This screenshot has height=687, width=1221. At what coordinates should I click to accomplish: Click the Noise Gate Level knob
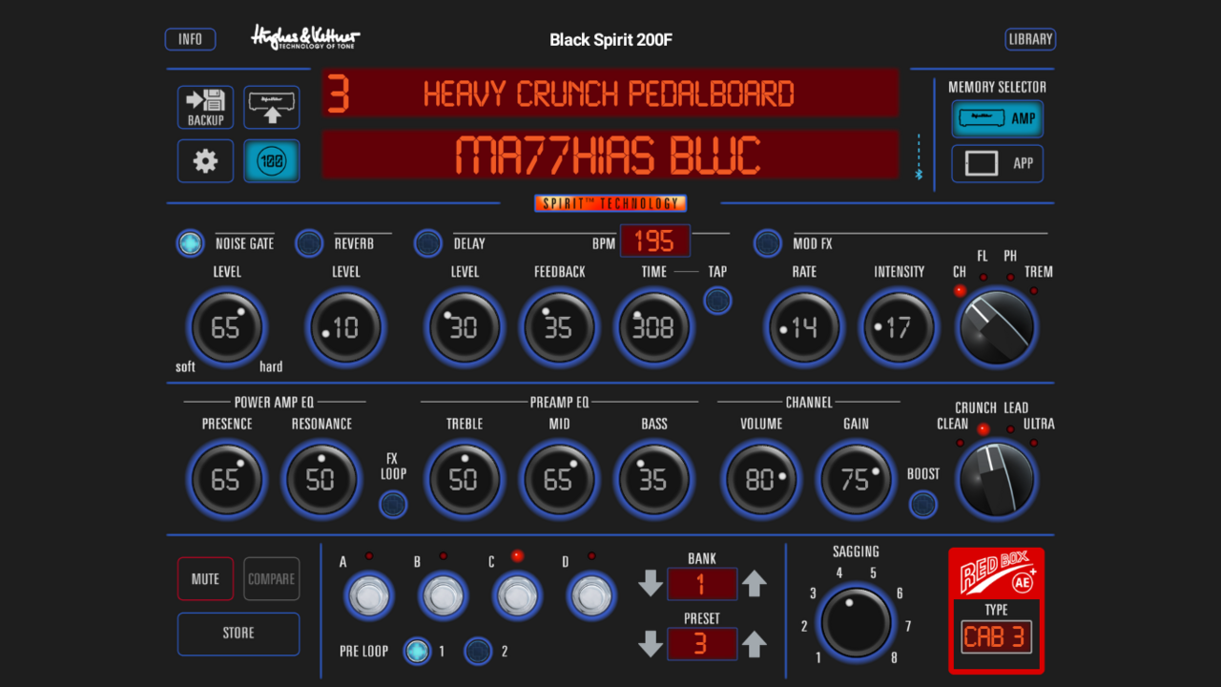click(226, 328)
